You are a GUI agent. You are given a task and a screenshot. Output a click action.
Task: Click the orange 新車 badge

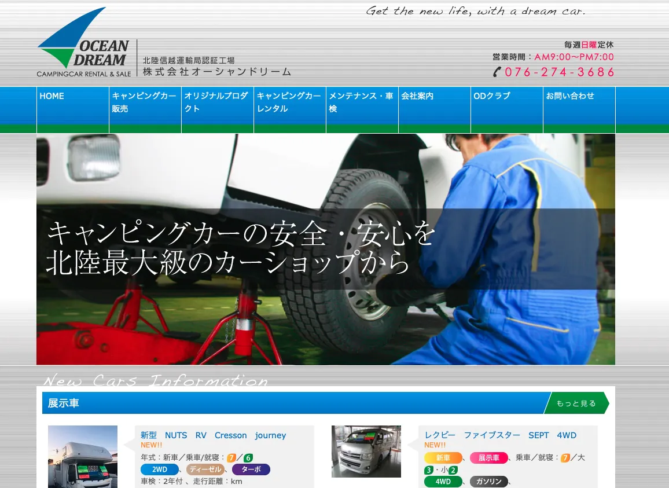pyautogui.click(x=443, y=458)
